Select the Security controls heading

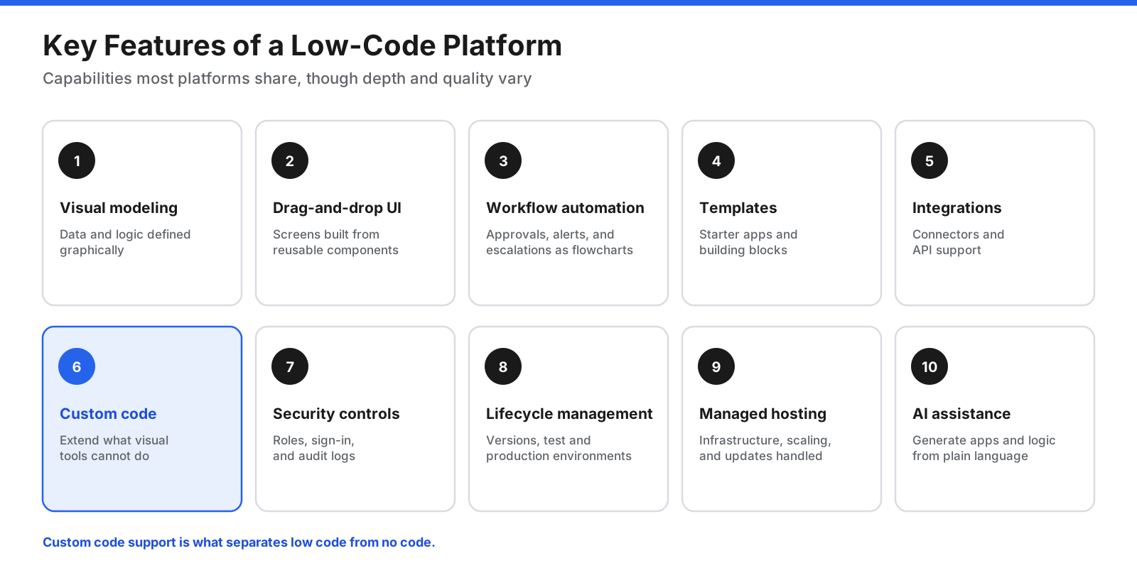pos(336,414)
